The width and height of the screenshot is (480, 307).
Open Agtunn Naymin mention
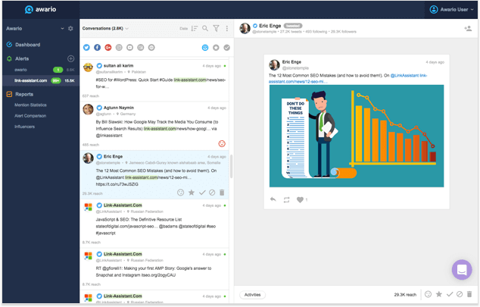coord(154,126)
